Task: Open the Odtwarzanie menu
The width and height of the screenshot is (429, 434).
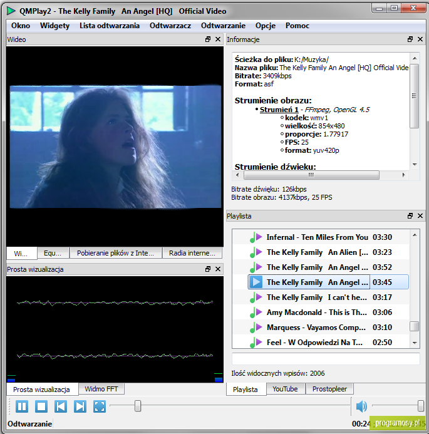Action: pyautogui.click(x=223, y=26)
